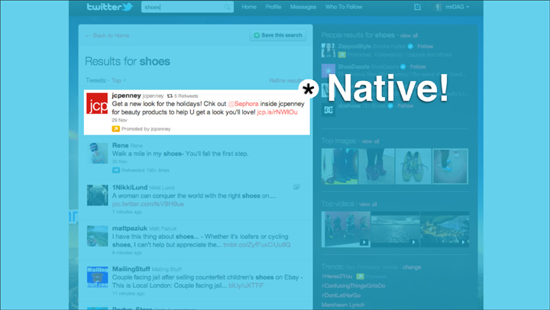Click view all for Top videos
Viewport: 550px width, 310px height.
(368, 204)
